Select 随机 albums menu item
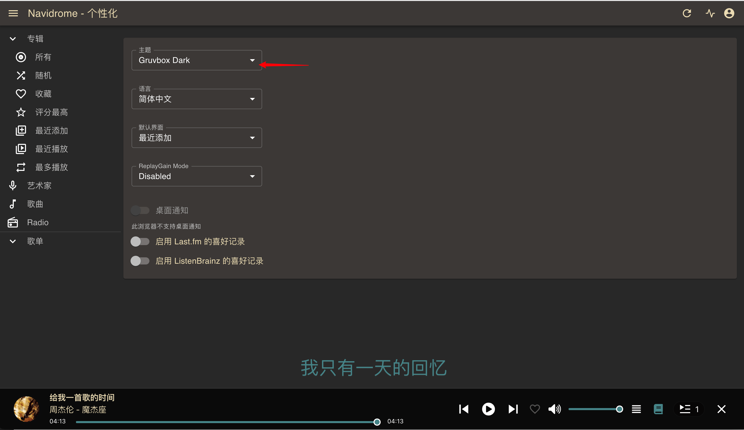Viewport: 744px width, 430px height. 43,75
